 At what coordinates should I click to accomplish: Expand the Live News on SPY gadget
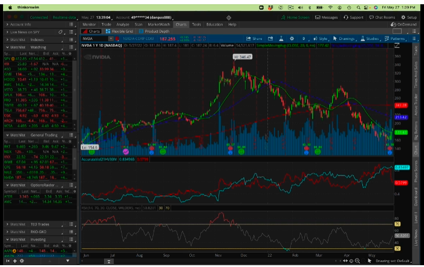pyautogui.click(x=7, y=32)
